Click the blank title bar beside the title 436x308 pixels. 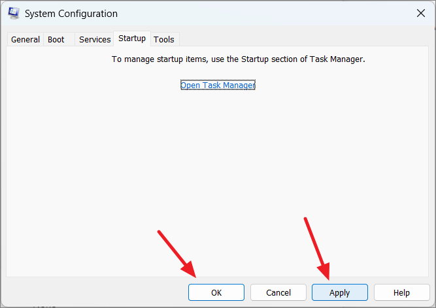264,13
